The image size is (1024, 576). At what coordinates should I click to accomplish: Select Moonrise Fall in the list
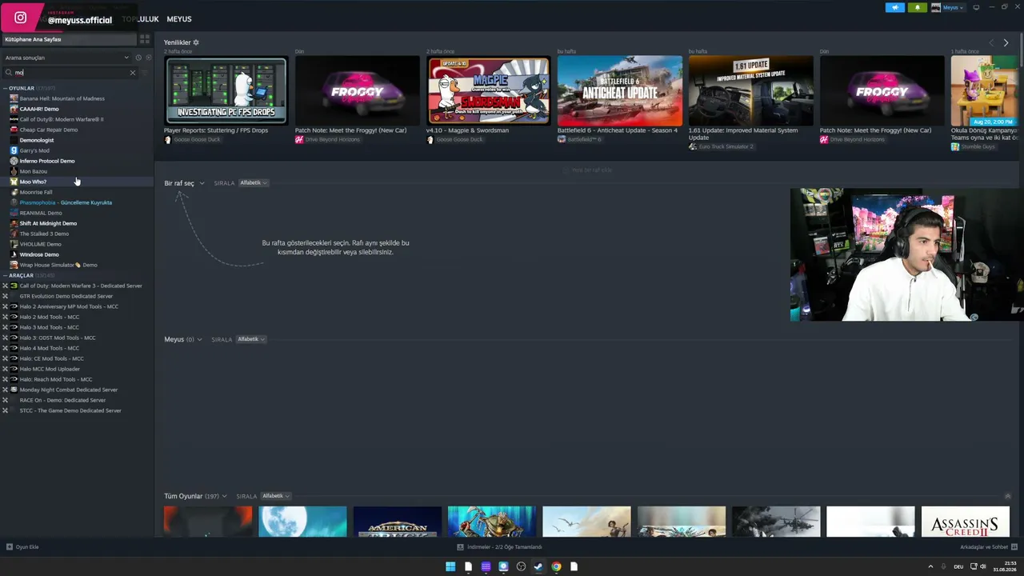(x=36, y=192)
